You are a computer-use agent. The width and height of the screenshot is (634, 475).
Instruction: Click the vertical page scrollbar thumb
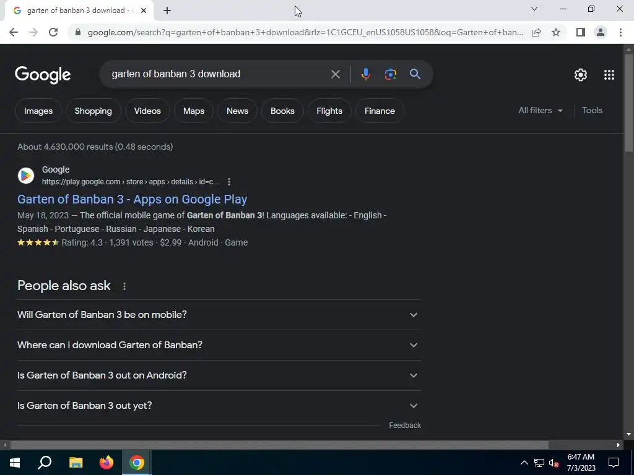point(628,103)
